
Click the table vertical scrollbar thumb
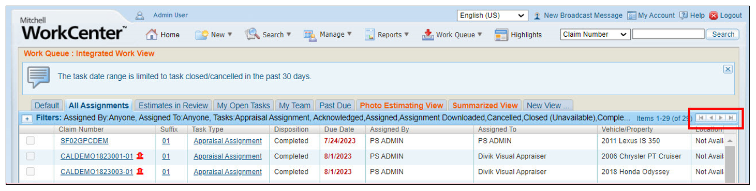coord(730,165)
